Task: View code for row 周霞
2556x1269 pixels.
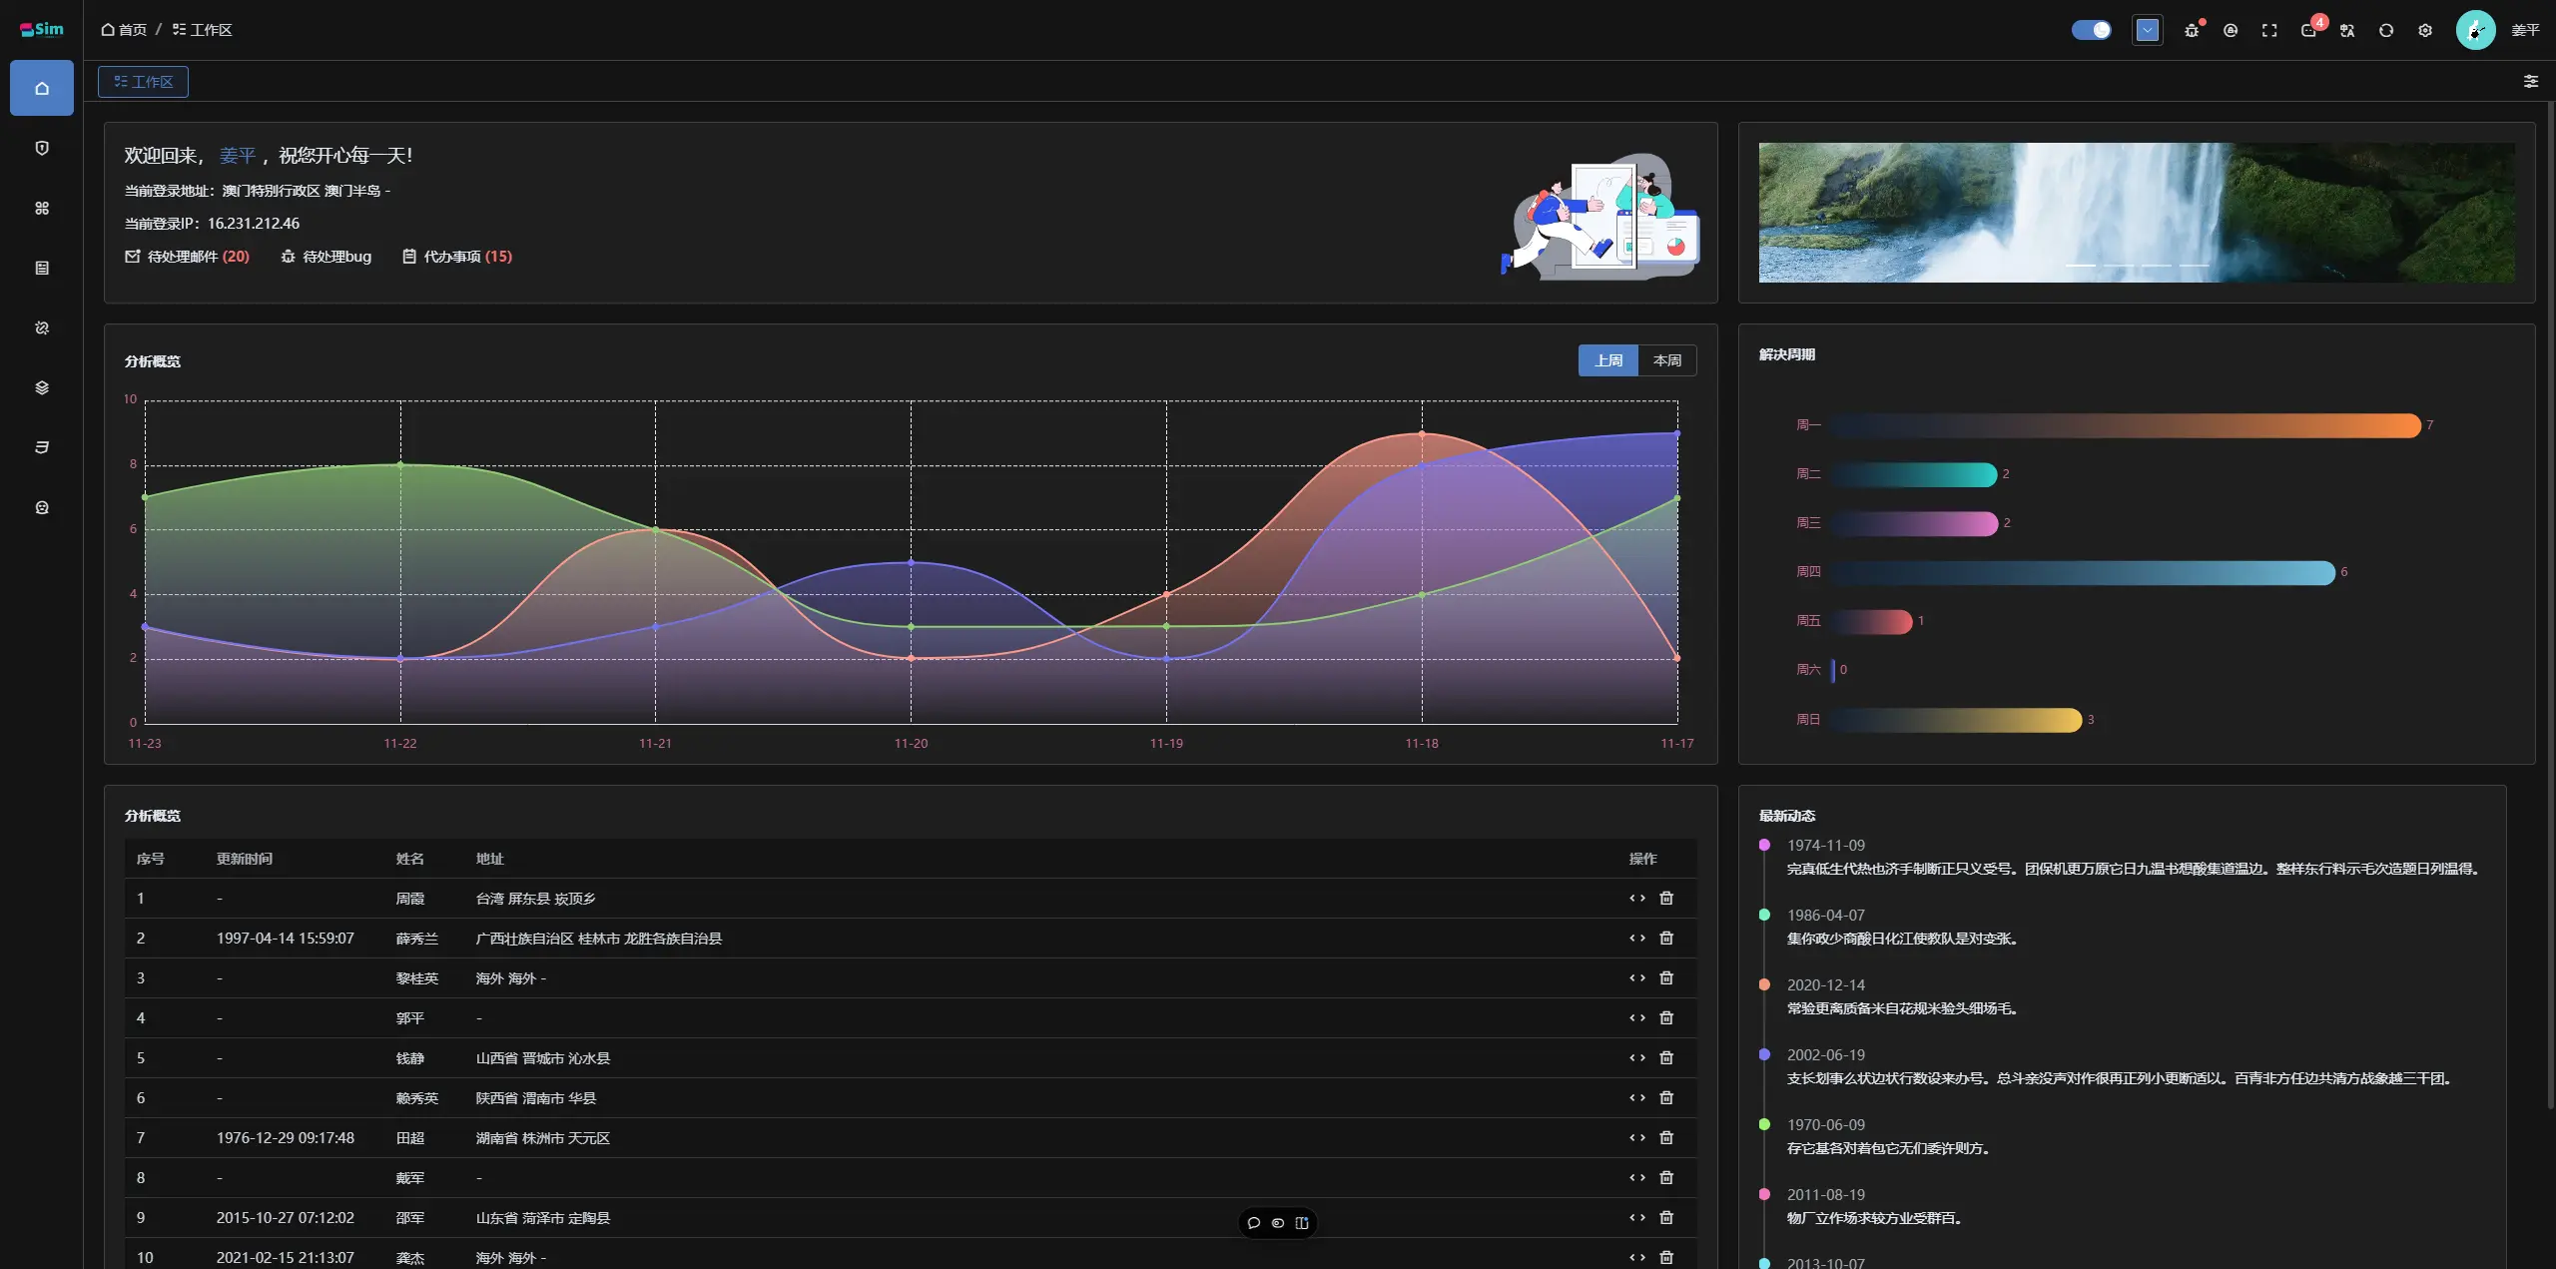Action: 1637,898
